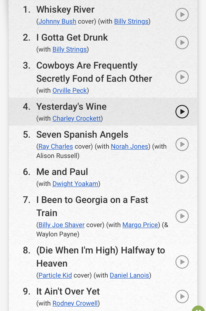Open Norah Jones artist link
Viewport: 206px width, 311px height.
130,146
